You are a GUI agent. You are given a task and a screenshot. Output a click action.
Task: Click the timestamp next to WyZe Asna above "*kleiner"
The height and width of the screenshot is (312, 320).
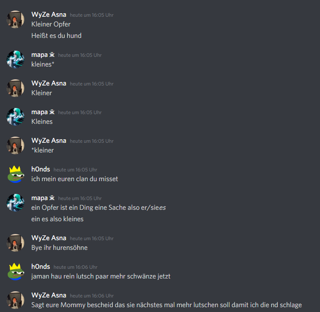(92, 141)
